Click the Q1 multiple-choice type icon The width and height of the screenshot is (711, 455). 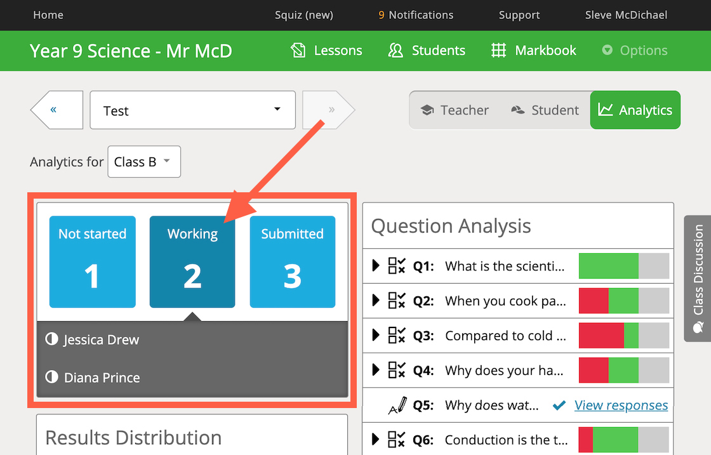click(397, 266)
